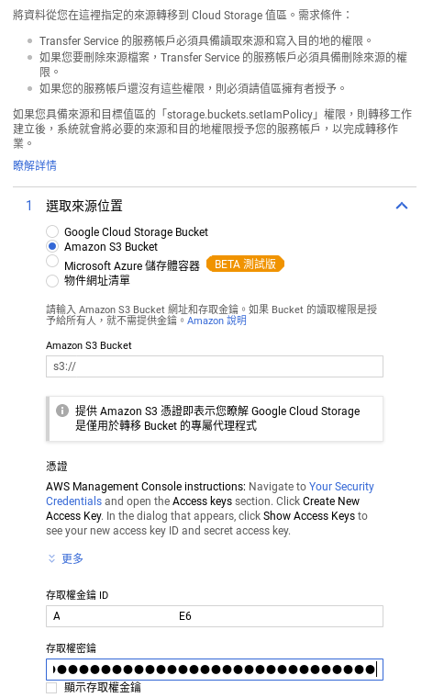Select the 物件網址清單 radio option
The width and height of the screenshot is (433, 698).
pyautogui.click(x=52, y=280)
